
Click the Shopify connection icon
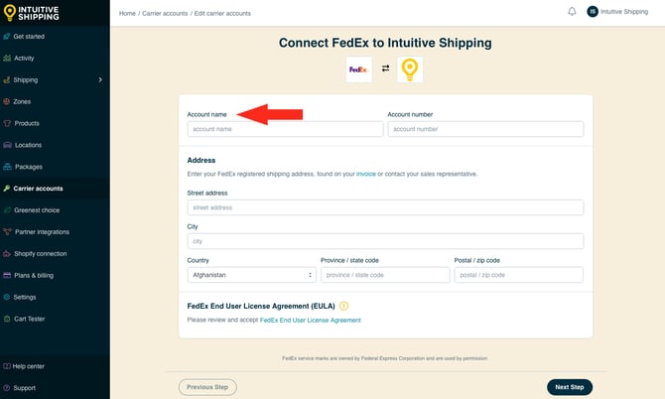pyautogui.click(x=7, y=253)
